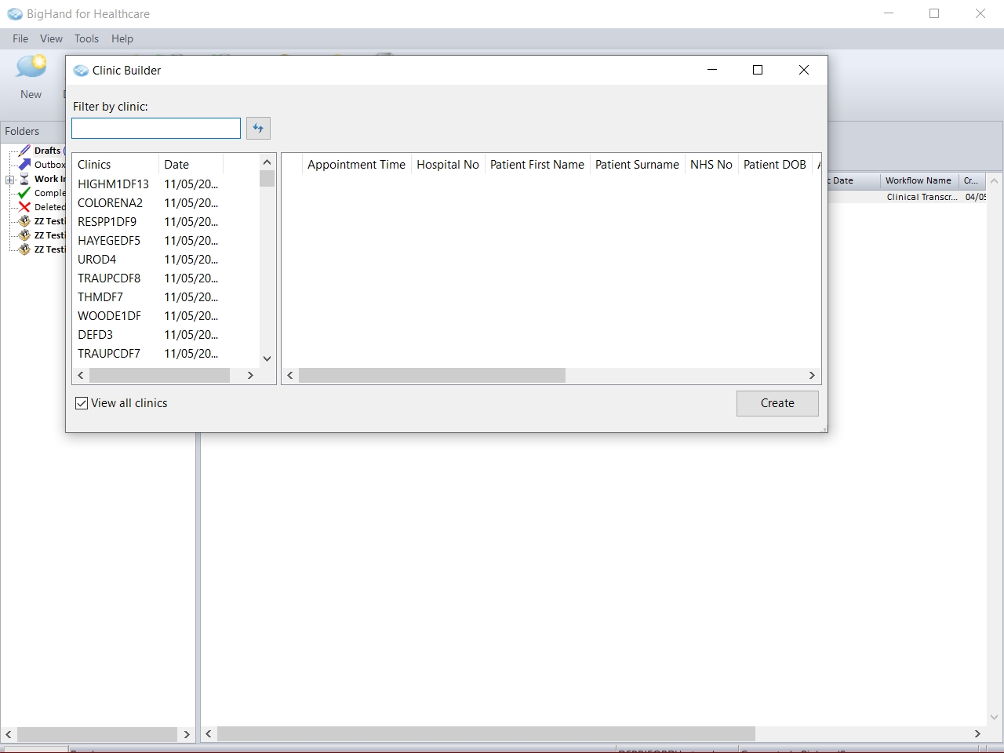Select the Outbox folder icon

tap(25, 165)
